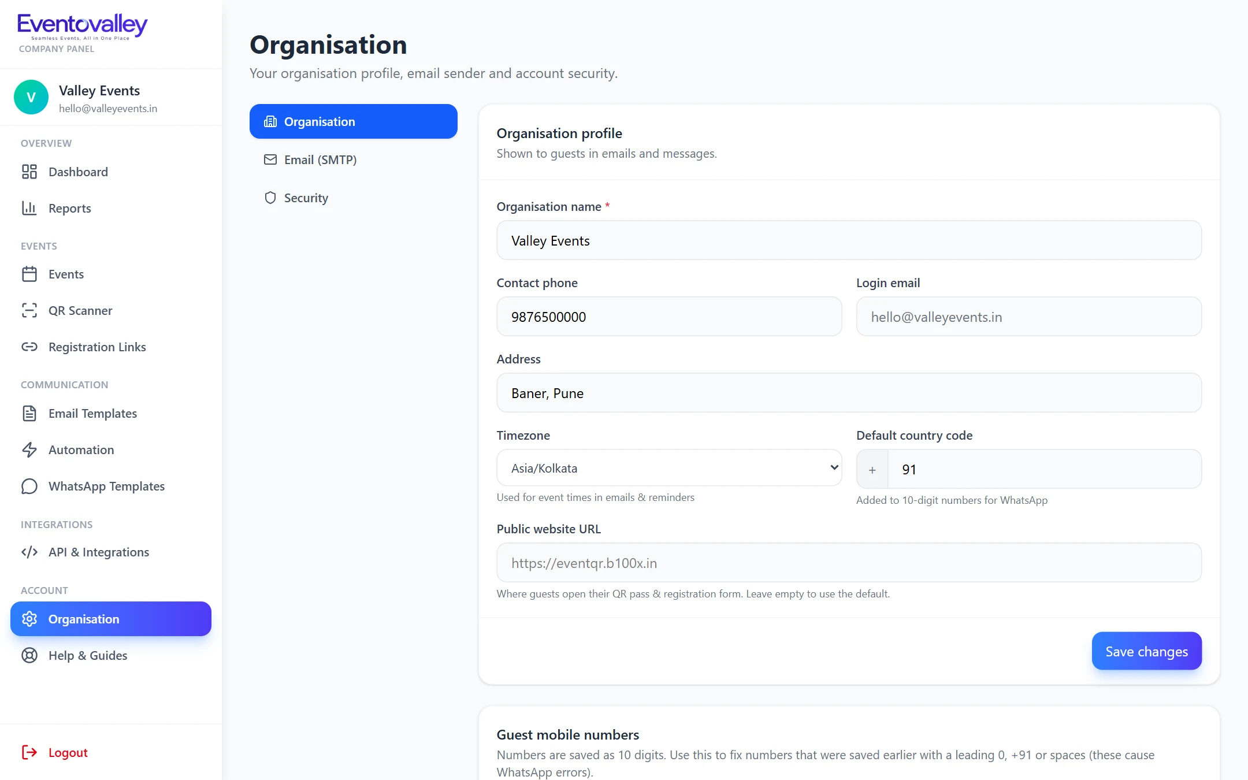Click the envelope icon beside Email (SMTP)

click(270, 159)
